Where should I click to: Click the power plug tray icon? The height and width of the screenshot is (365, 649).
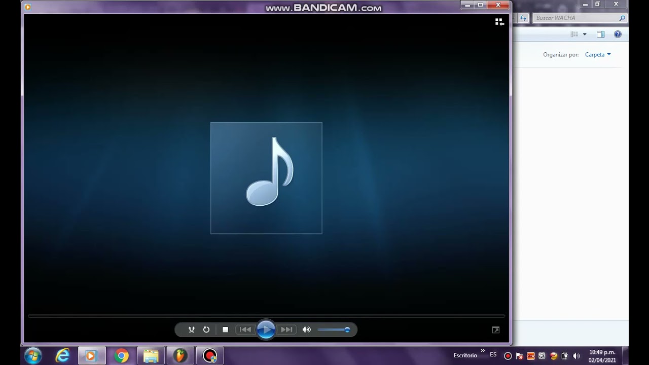click(565, 356)
